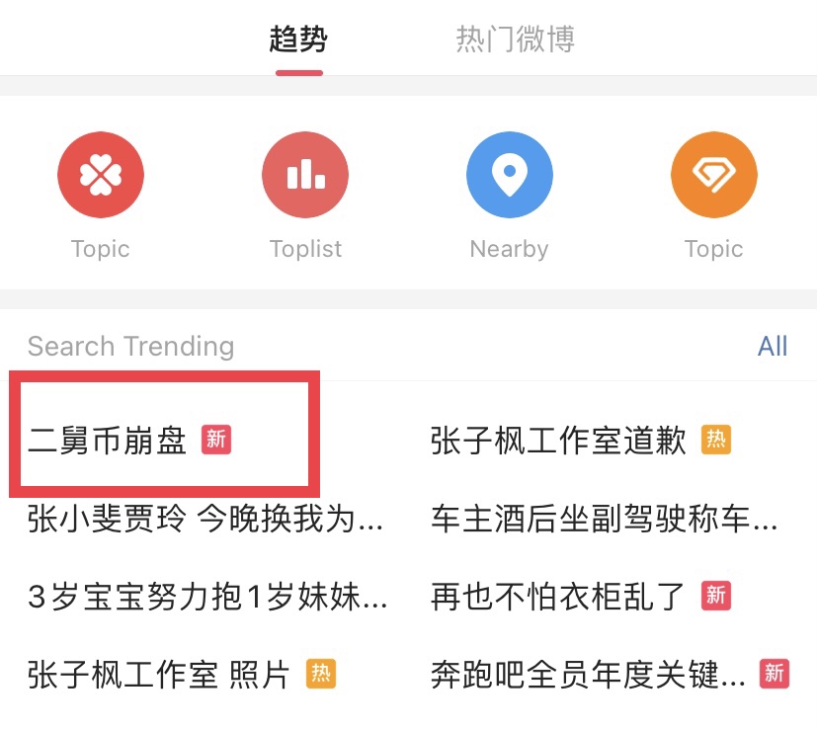This screenshot has width=817, height=730.
Task: Tap the 新 badge beside 再也不怕衣柜乱了
Action: pyautogui.click(x=716, y=596)
